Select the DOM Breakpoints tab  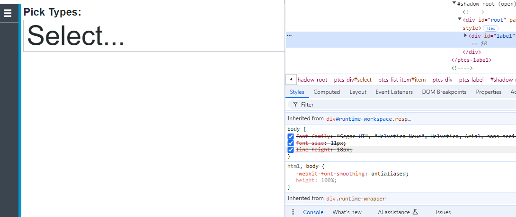pos(444,92)
